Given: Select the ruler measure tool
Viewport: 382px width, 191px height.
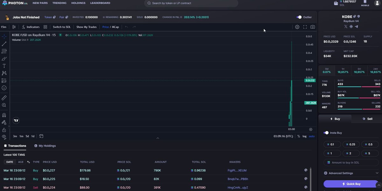Looking at the screenshot, I should (x=4, y=98).
